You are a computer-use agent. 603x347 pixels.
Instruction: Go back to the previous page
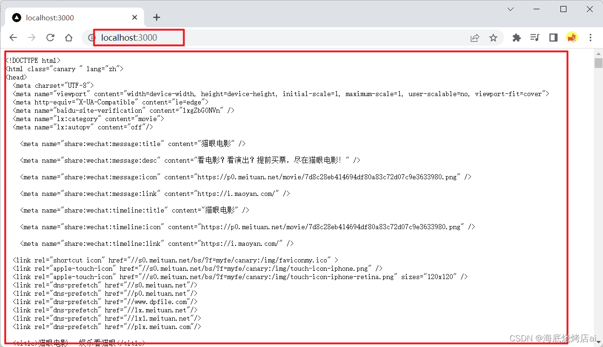coord(13,38)
